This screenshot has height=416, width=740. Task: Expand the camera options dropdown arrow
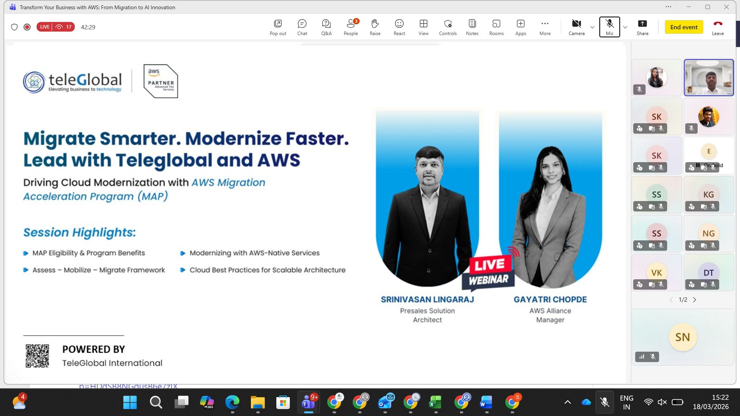coord(592,27)
